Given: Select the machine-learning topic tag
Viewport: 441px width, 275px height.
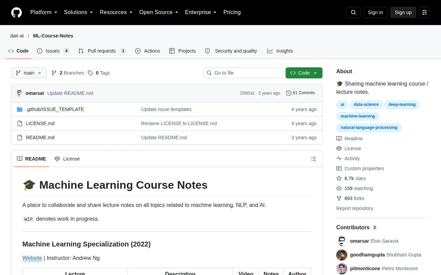Looking at the screenshot, I should [x=358, y=116].
